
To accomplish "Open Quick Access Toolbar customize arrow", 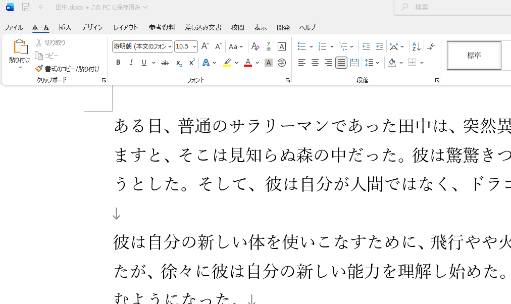I will (41, 7).
